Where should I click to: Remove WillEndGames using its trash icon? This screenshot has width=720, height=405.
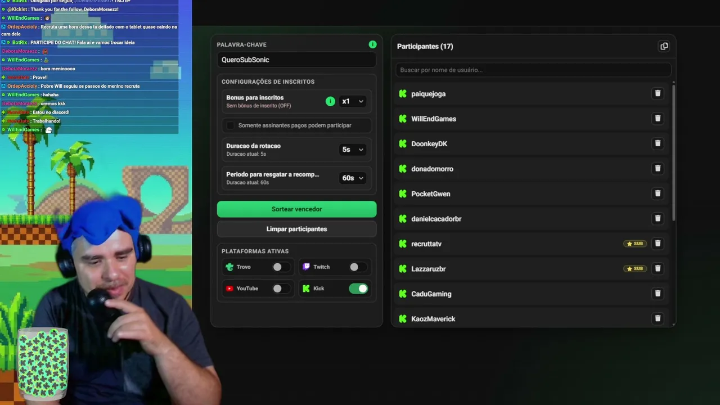658,118
